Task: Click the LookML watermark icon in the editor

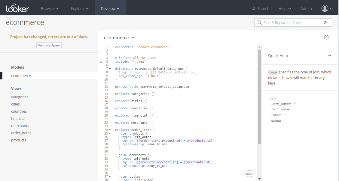Action: coord(249,174)
